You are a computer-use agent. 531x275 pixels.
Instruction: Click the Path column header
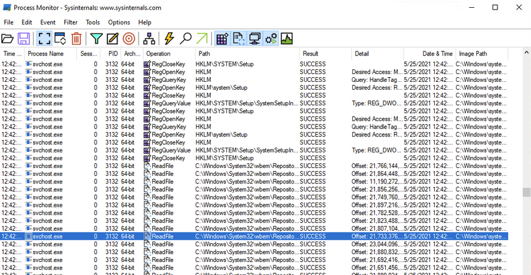point(247,54)
